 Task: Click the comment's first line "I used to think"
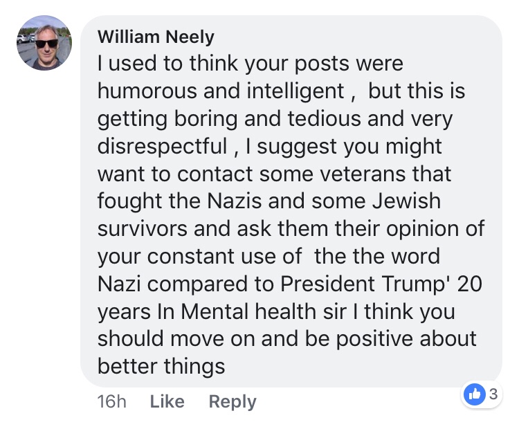coord(180,64)
